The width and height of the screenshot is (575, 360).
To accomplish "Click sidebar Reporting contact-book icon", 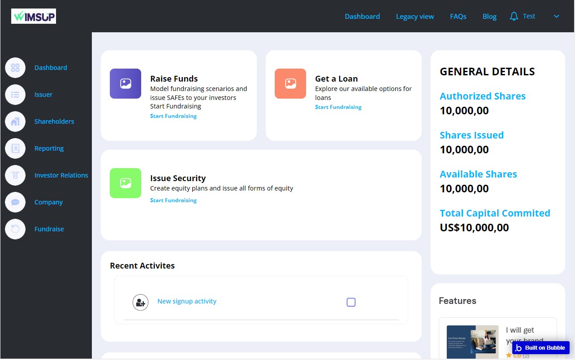I will click(x=15, y=148).
